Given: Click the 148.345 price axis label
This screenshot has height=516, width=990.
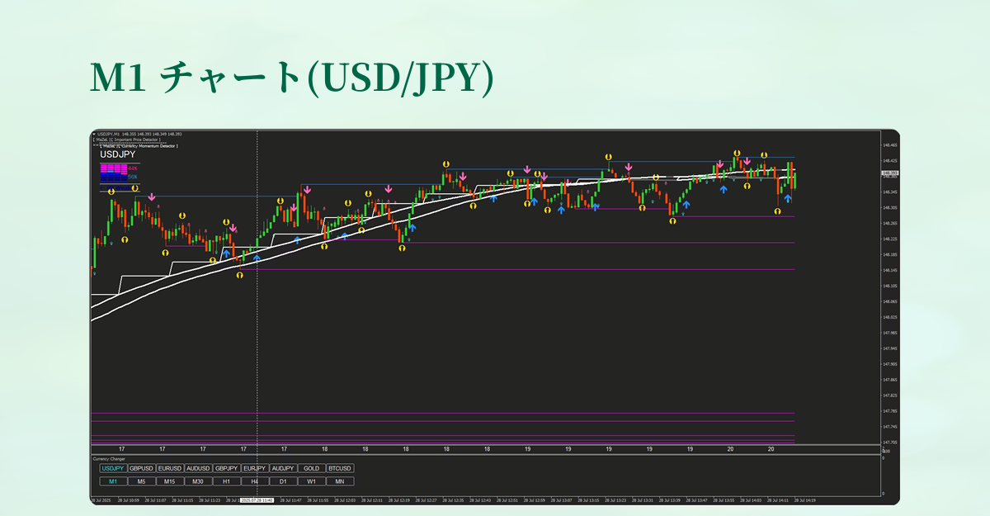Looking at the screenshot, I should (x=889, y=192).
